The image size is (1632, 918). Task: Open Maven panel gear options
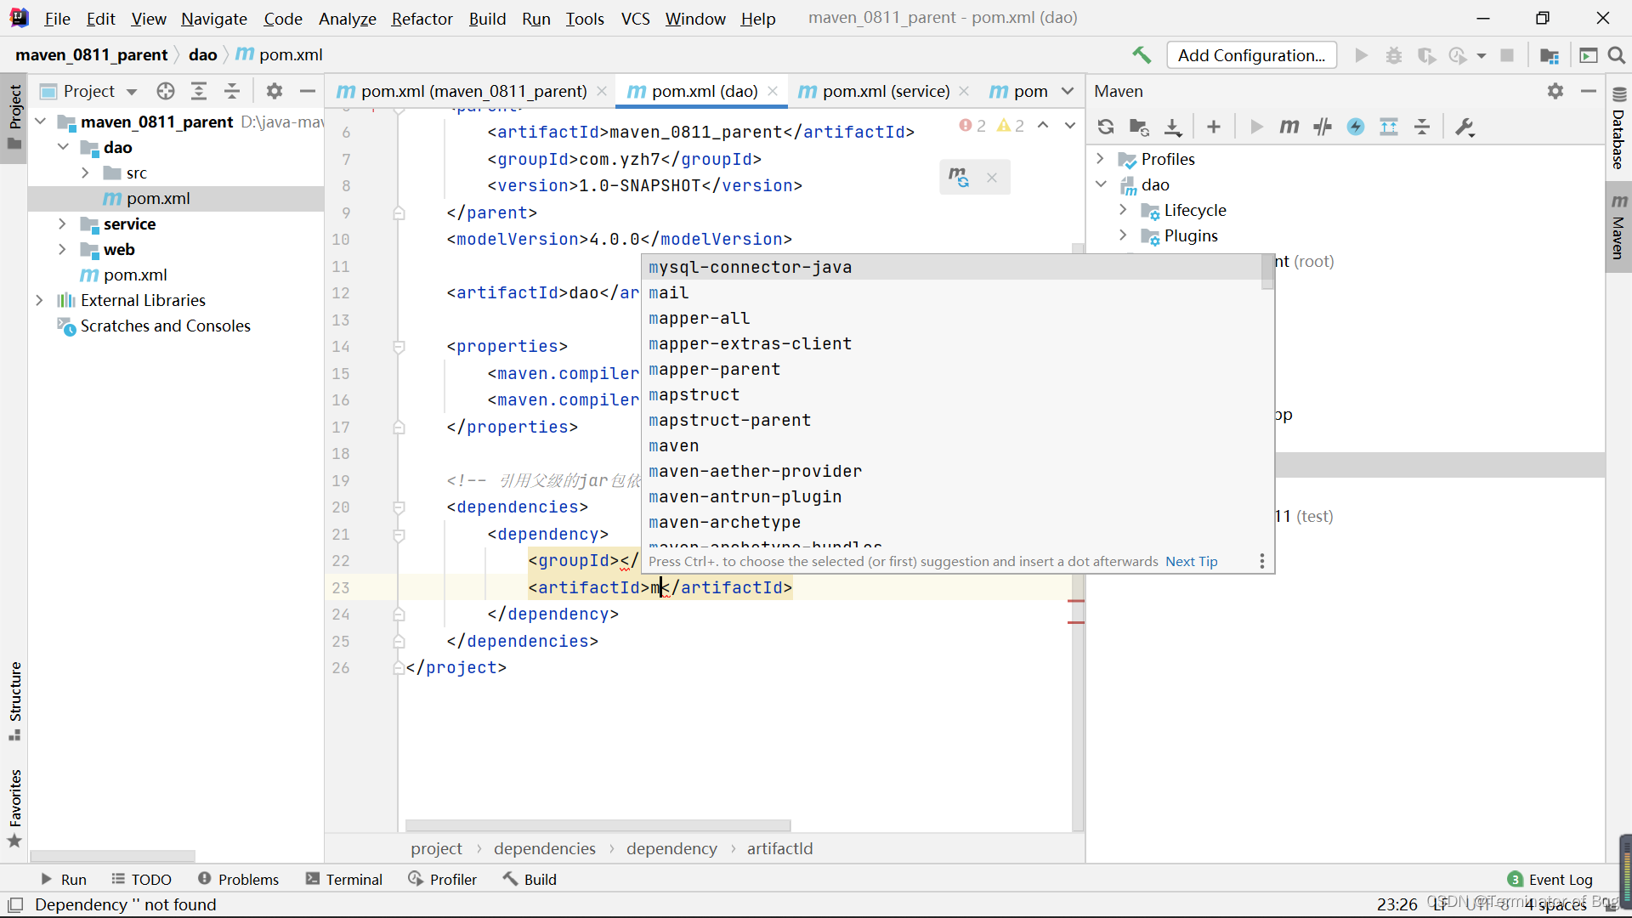(x=1555, y=91)
